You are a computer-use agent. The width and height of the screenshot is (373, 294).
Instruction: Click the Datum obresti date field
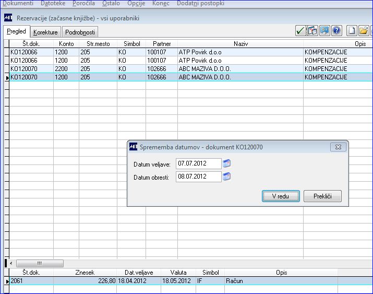pos(199,177)
